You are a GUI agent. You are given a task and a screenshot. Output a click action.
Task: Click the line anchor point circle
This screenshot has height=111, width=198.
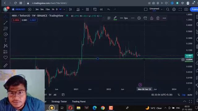click(x=98, y=59)
